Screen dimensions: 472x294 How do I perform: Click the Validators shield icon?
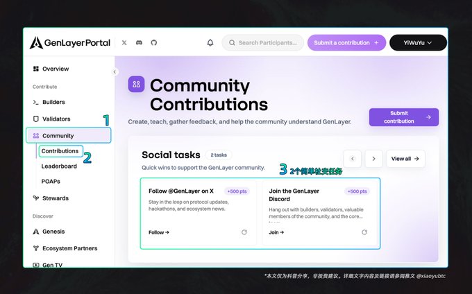(36, 119)
